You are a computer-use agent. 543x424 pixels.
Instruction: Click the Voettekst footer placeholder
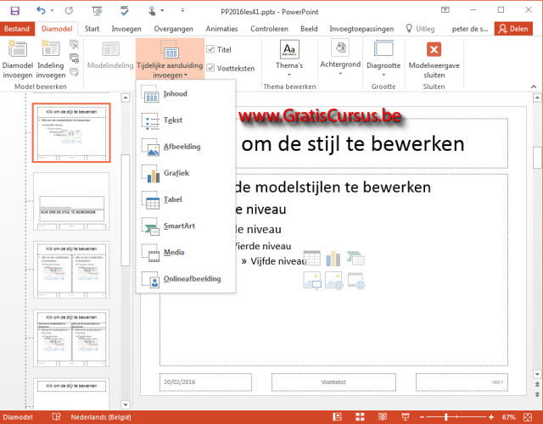(333, 382)
